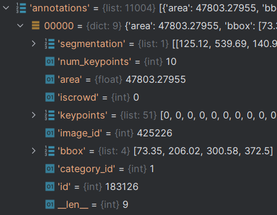Click the __len__ value 9
The image size is (277, 215).
(125, 205)
